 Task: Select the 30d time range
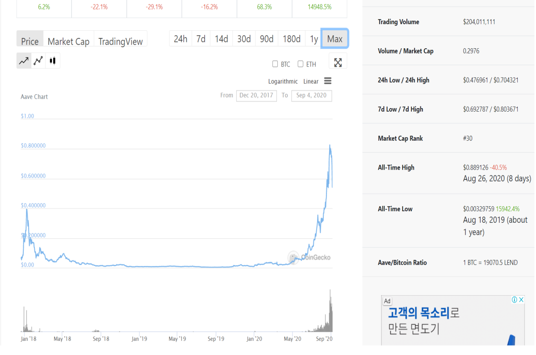244,39
